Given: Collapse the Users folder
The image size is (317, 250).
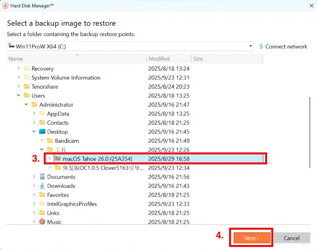Looking at the screenshot, I should click(18, 95).
